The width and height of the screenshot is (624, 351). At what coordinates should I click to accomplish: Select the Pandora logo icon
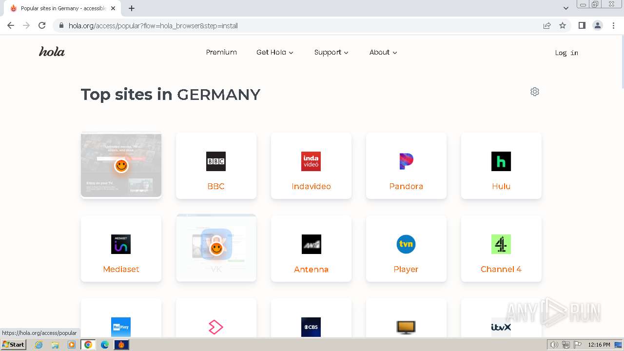pyautogui.click(x=406, y=161)
